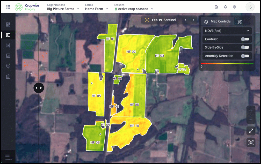The height and width of the screenshot is (164, 261).
Task: Enable the Contrast toggle
Action: click(245, 39)
